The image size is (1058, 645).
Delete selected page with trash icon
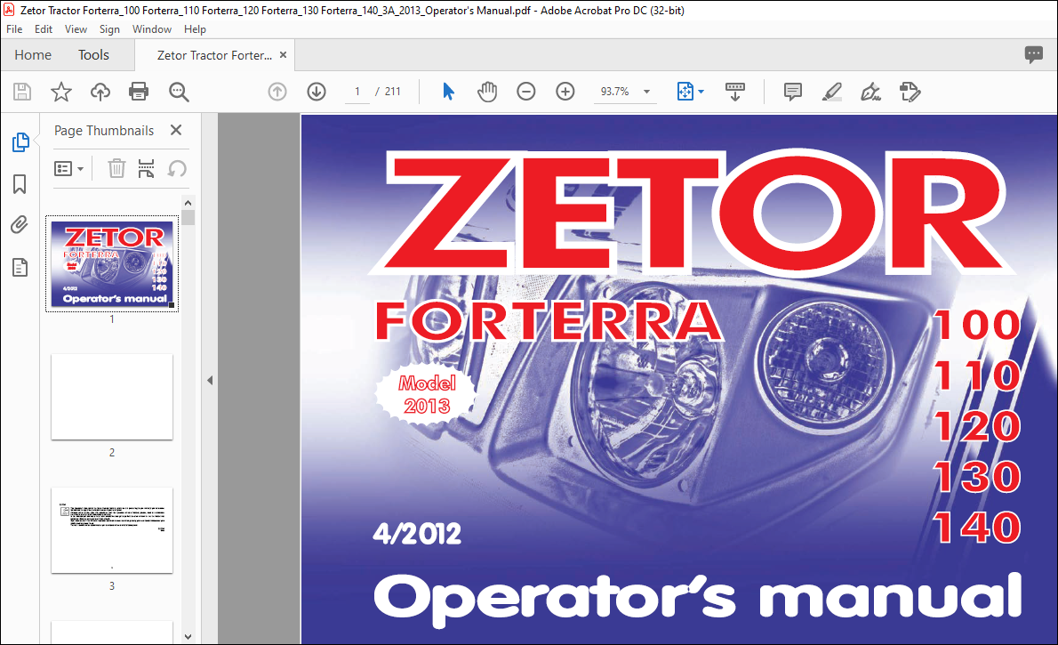(x=116, y=168)
